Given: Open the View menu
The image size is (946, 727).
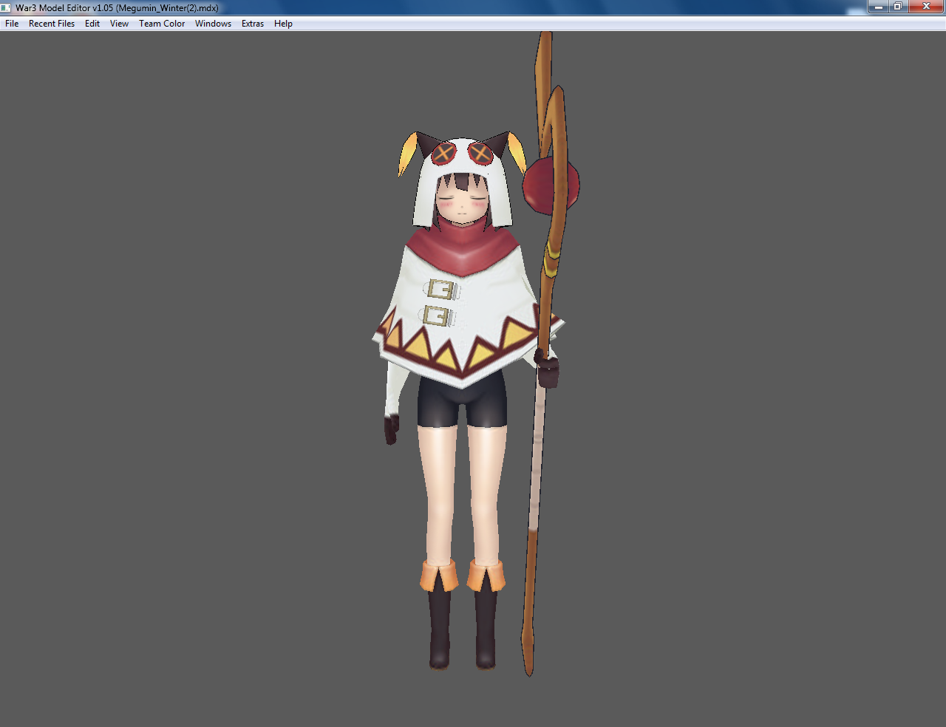Looking at the screenshot, I should click(x=119, y=24).
